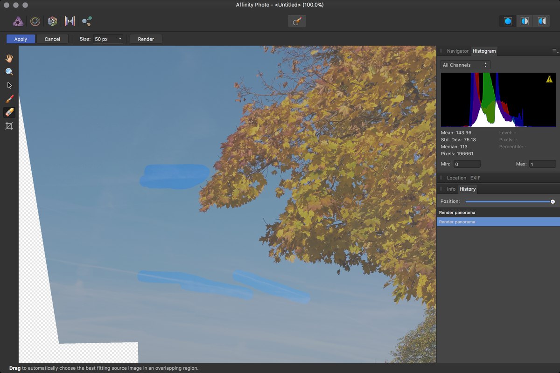
Task: Open the Export persona
Action: [87, 21]
